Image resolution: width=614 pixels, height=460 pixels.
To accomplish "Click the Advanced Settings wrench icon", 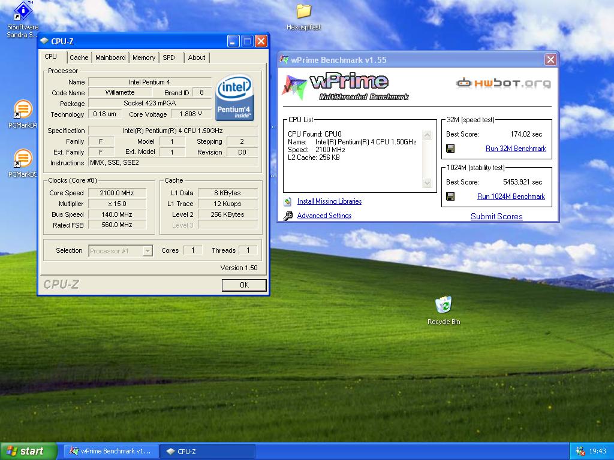I will point(288,216).
